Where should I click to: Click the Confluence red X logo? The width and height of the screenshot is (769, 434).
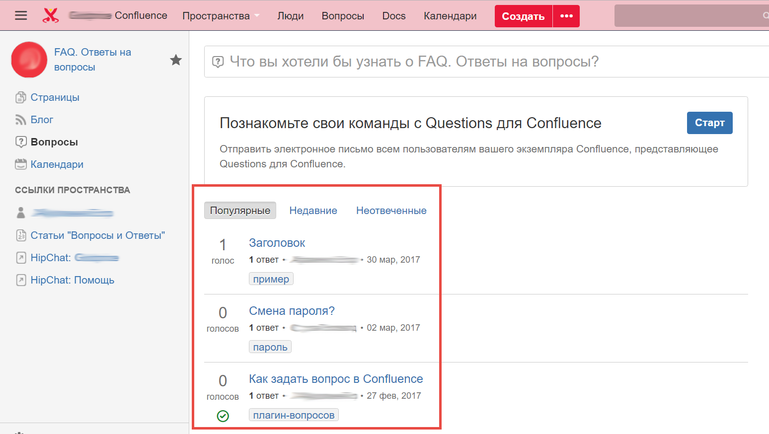pos(51,15)
